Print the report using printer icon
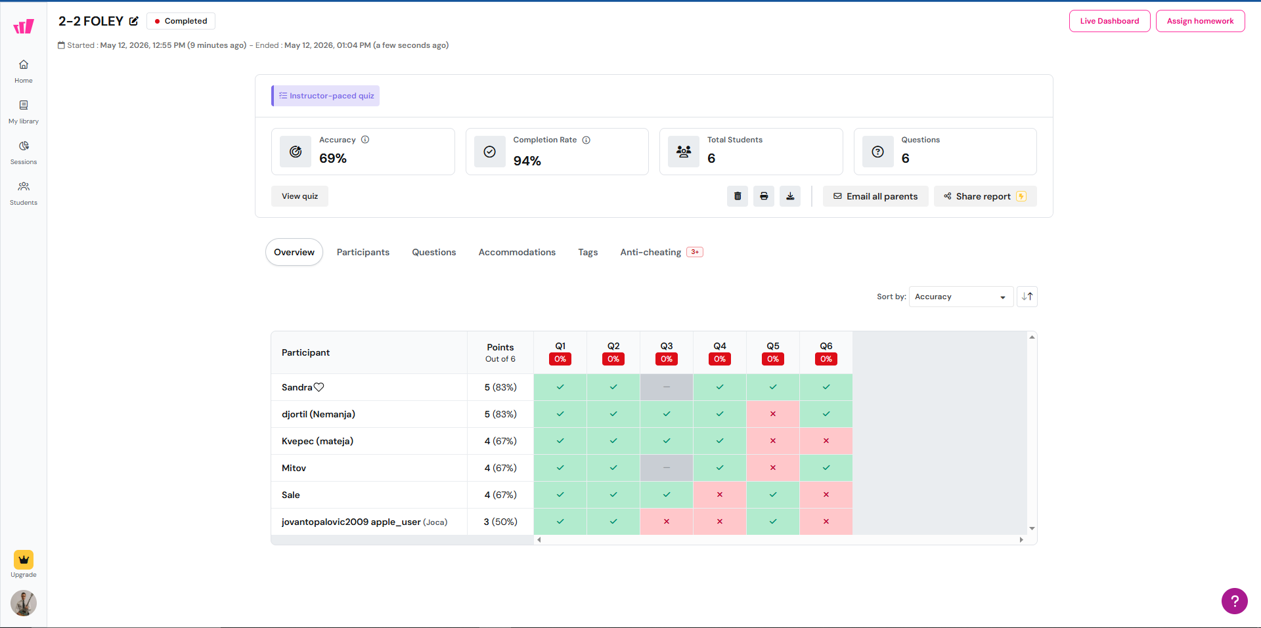 (764, 196)
